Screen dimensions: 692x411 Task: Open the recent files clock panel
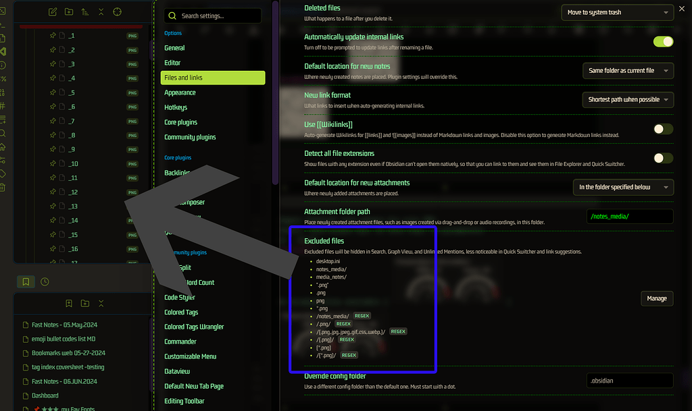tap(45, 281)
